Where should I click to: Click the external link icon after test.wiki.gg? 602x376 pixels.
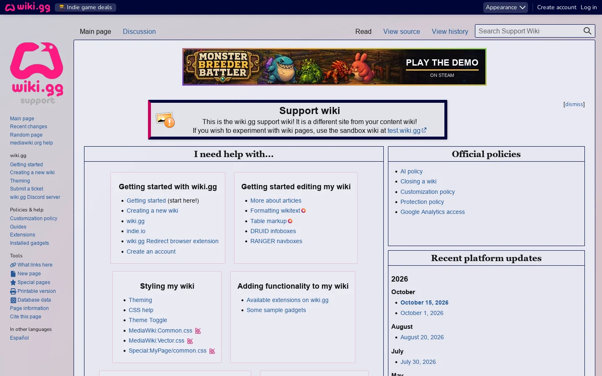pos(424,130)
